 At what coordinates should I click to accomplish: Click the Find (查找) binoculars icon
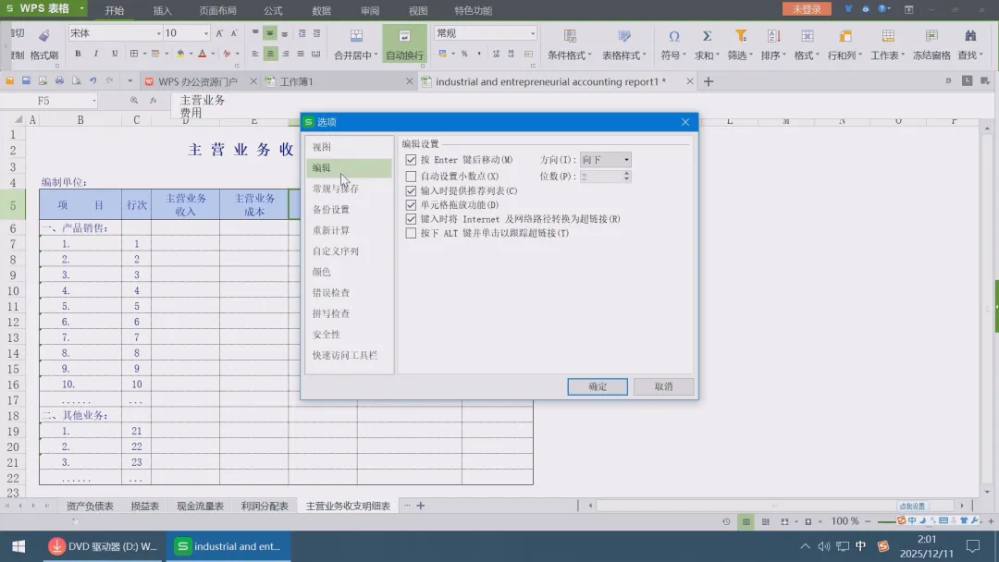point(970,36)
